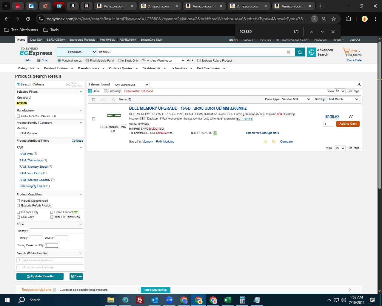Tick top In Stock Only checkbox
382x306 pixels.
coord(119,61)
